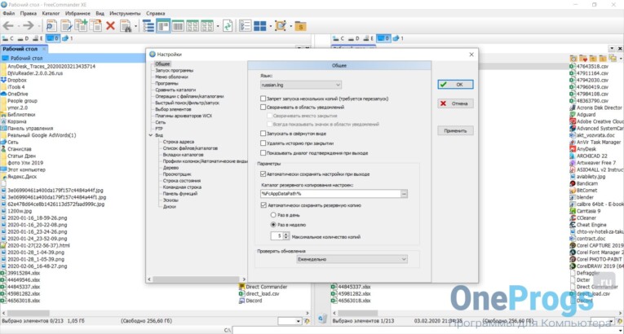Select the details column view toolbar icon
This screenshot has height=334, width=624.
(178, 26)
